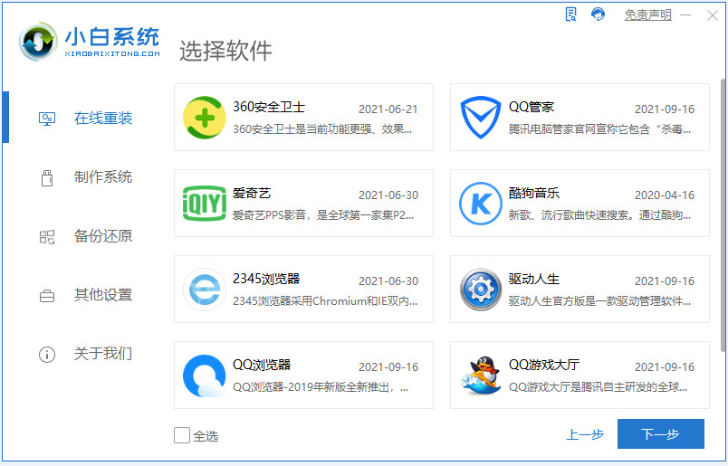Pick the 酷狗音乐 K logo icon
This screenshot has width=728, height=466.
481,204
